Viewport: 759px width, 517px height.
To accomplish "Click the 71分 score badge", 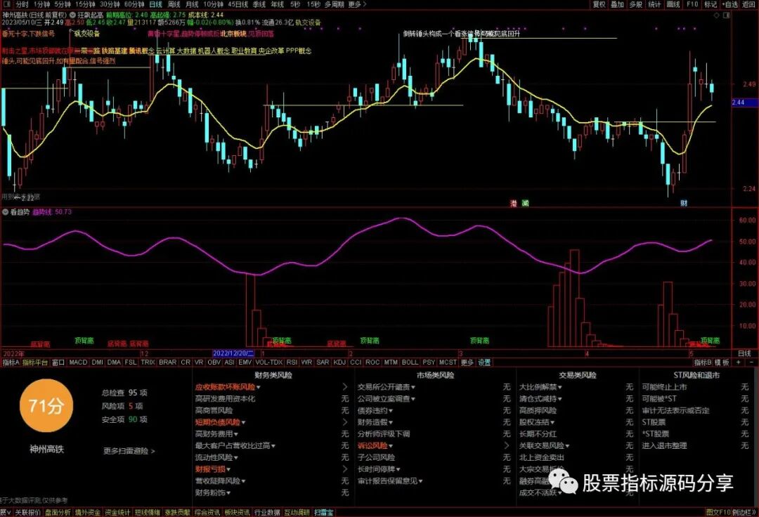I will (x=46, y=406).
